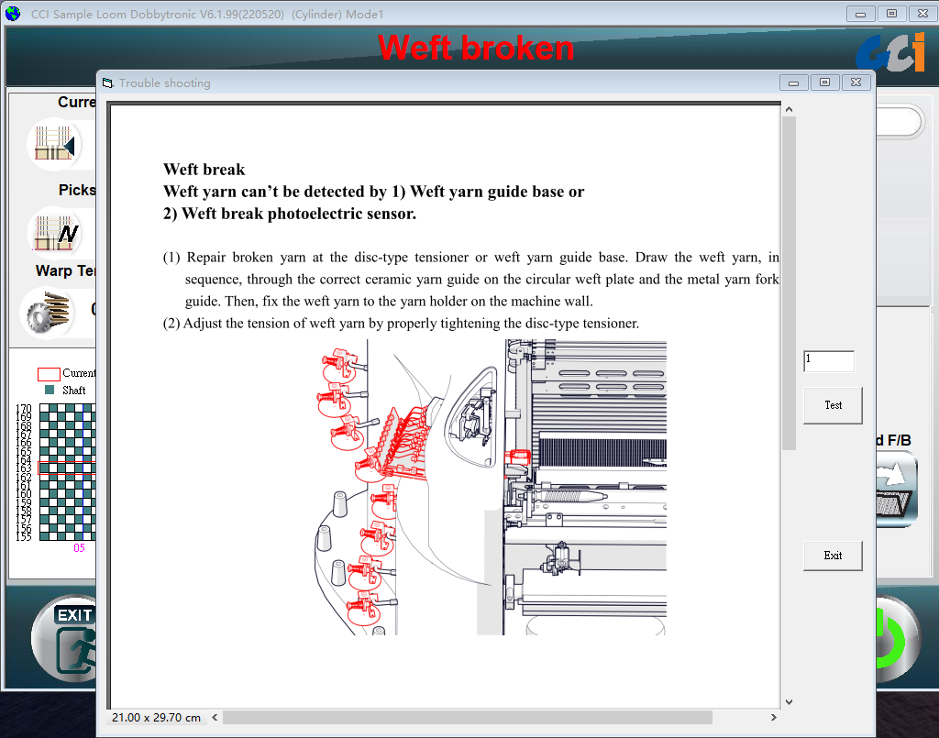Minimize the CCI Sample Loom main window
The image size is (939, 738).
click(860, 14)
